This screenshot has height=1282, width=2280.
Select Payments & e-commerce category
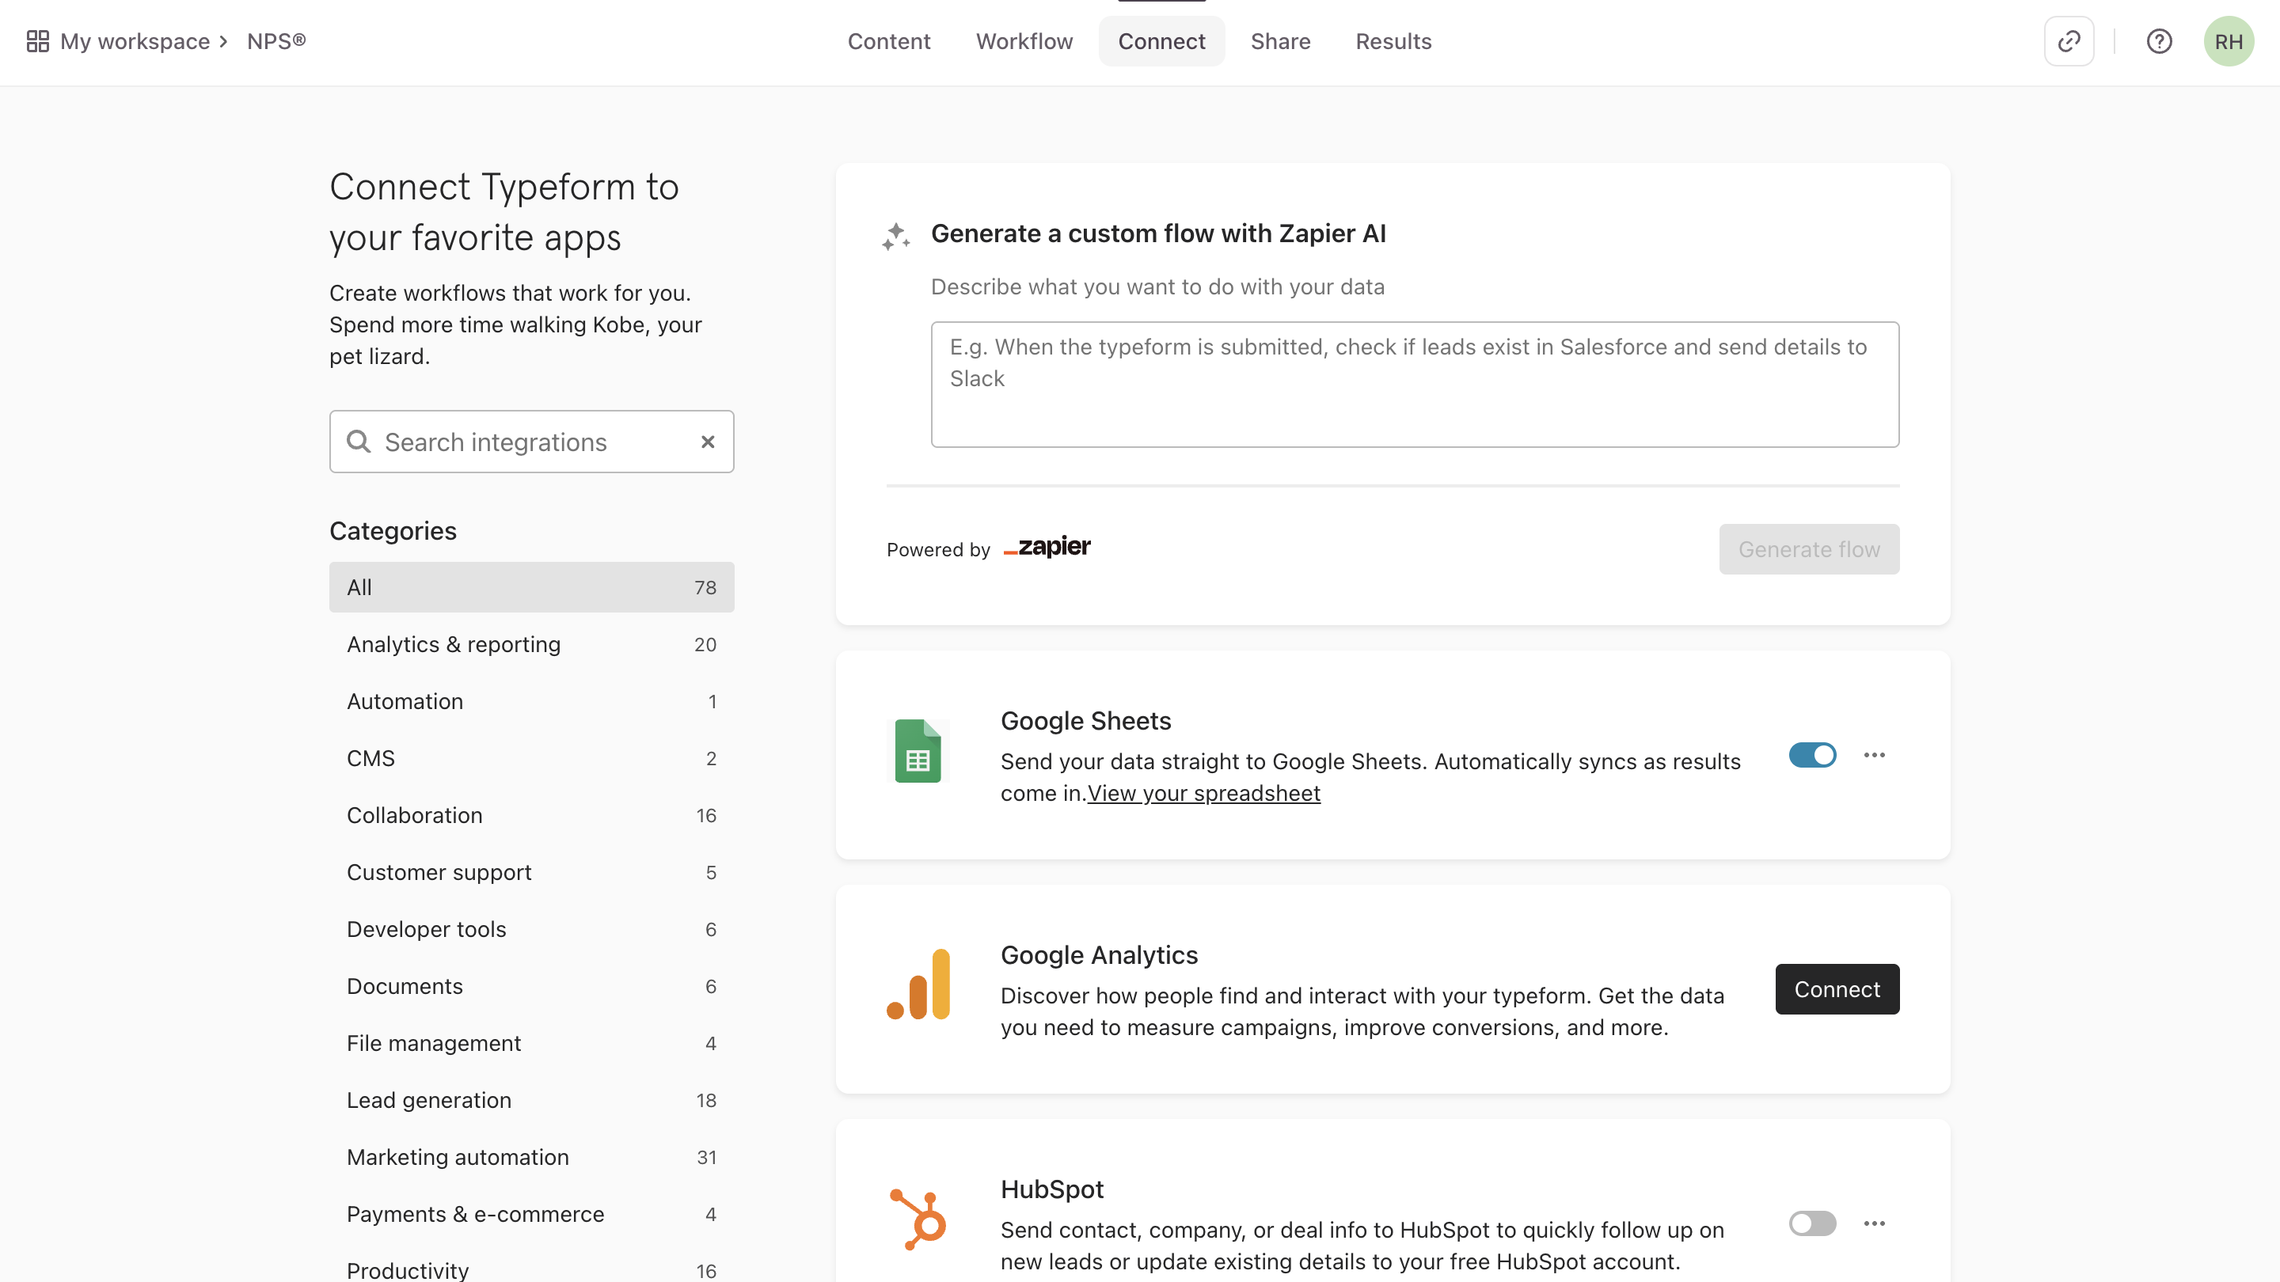531,1214
